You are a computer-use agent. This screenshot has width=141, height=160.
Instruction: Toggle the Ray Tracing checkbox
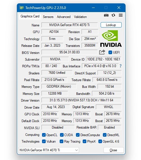tap(61, 141)
